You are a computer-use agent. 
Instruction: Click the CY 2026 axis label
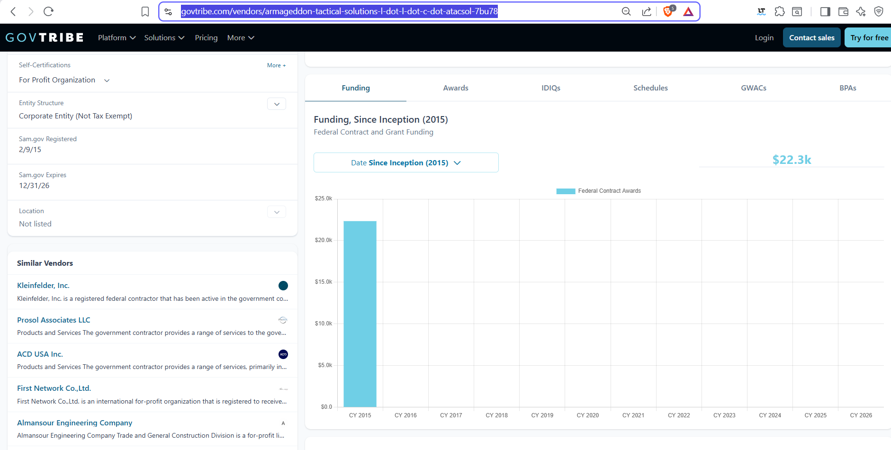[x=861, y=415]
